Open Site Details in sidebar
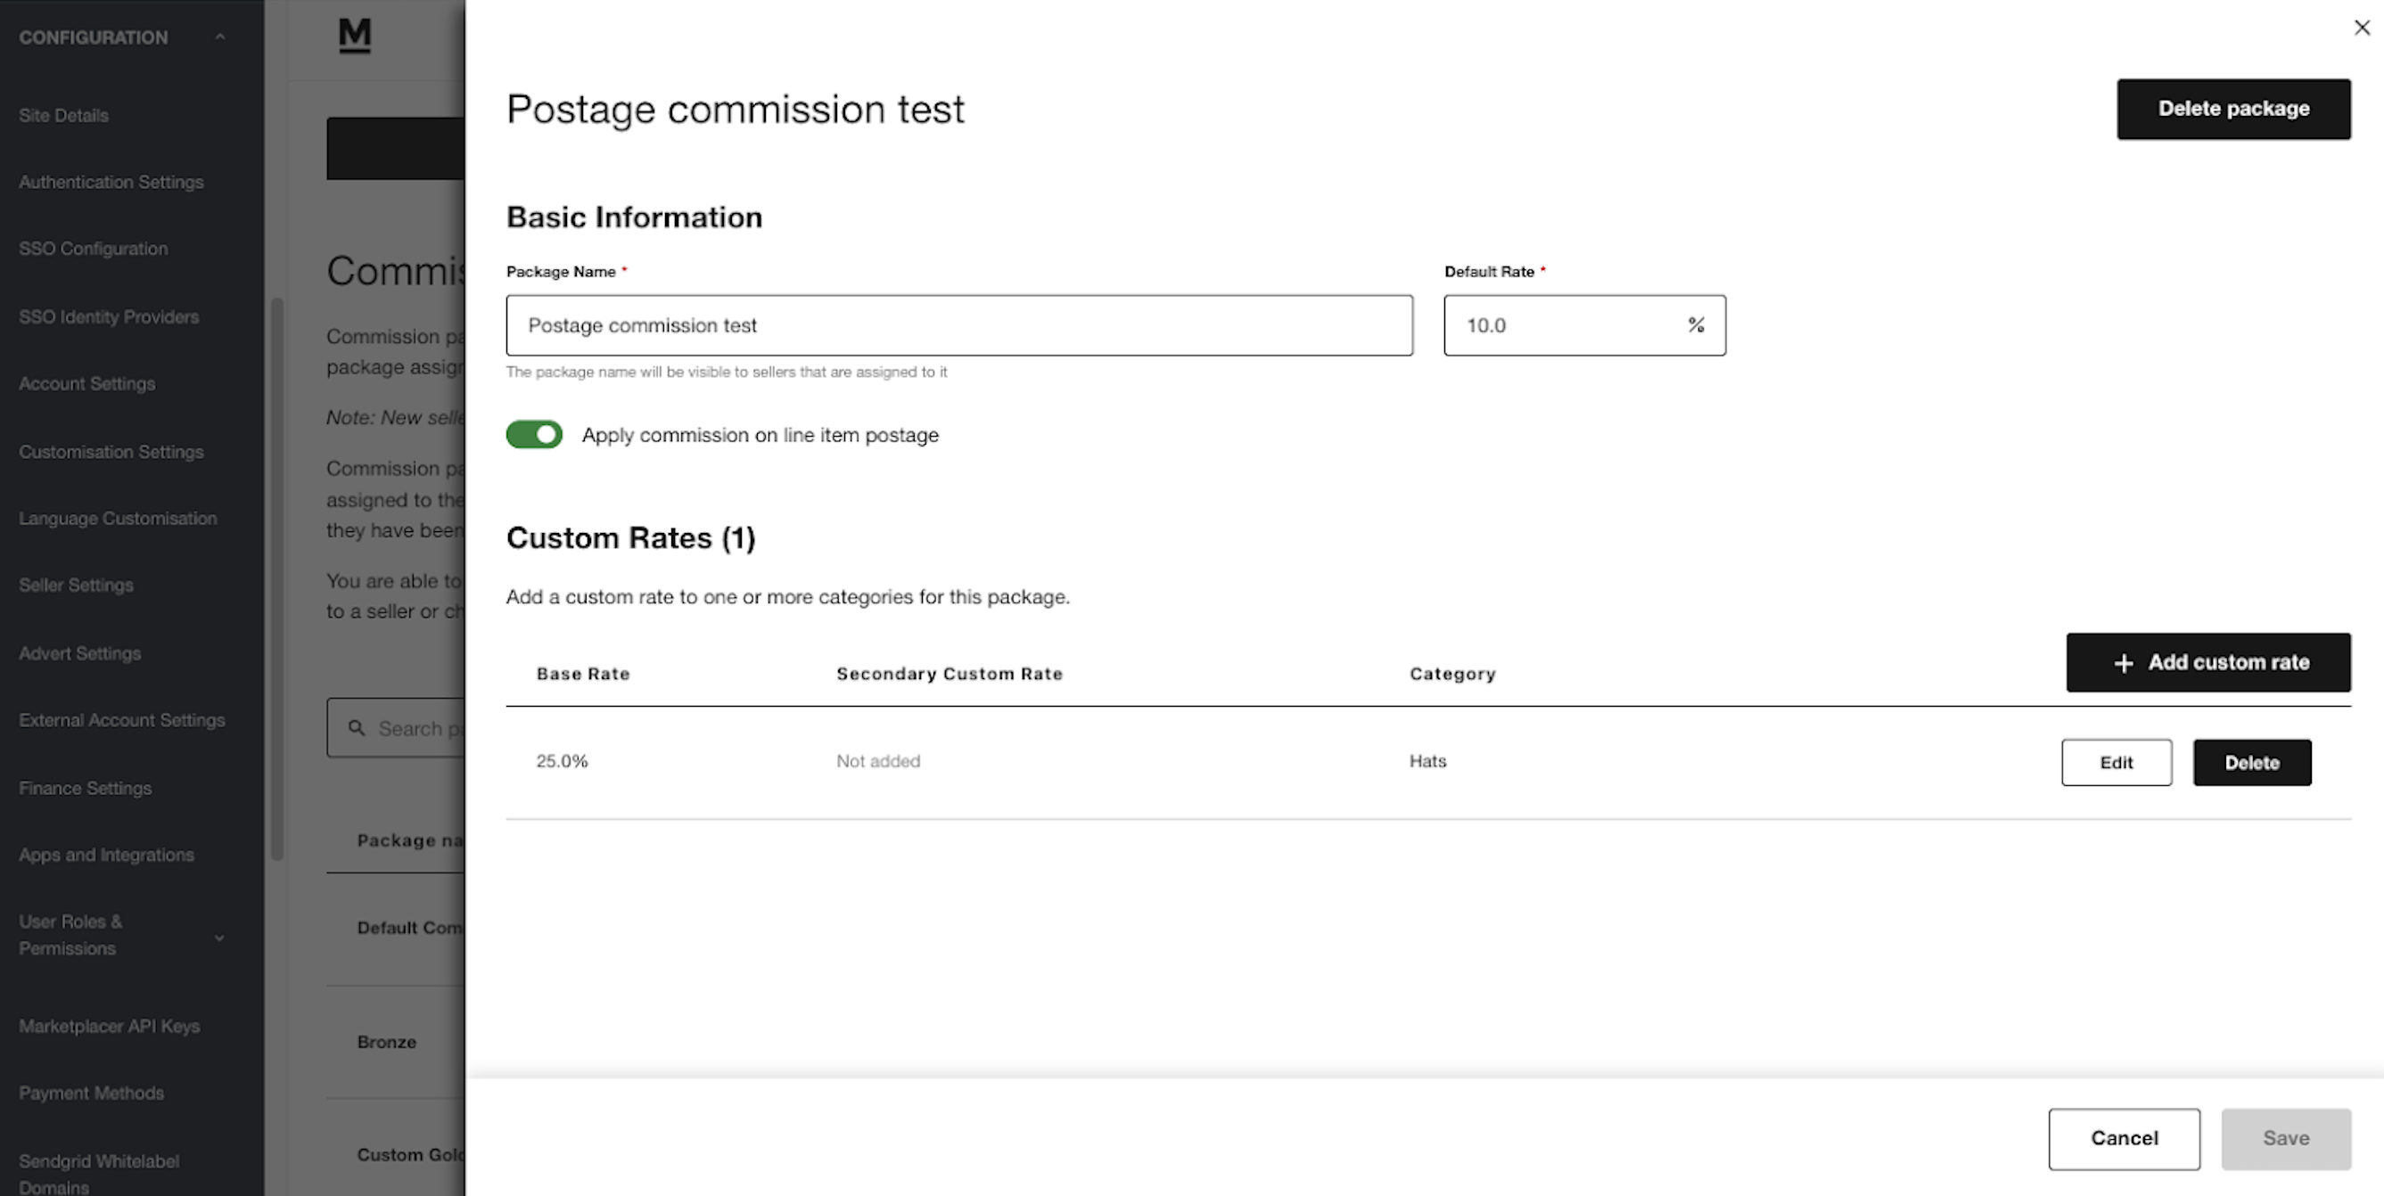This screenshot has width=2384, height=1196. coord(64,116)
